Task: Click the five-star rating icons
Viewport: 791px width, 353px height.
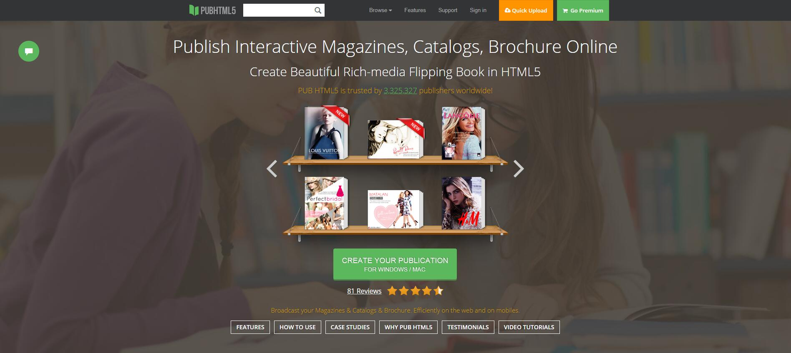Action: point(415,291)
